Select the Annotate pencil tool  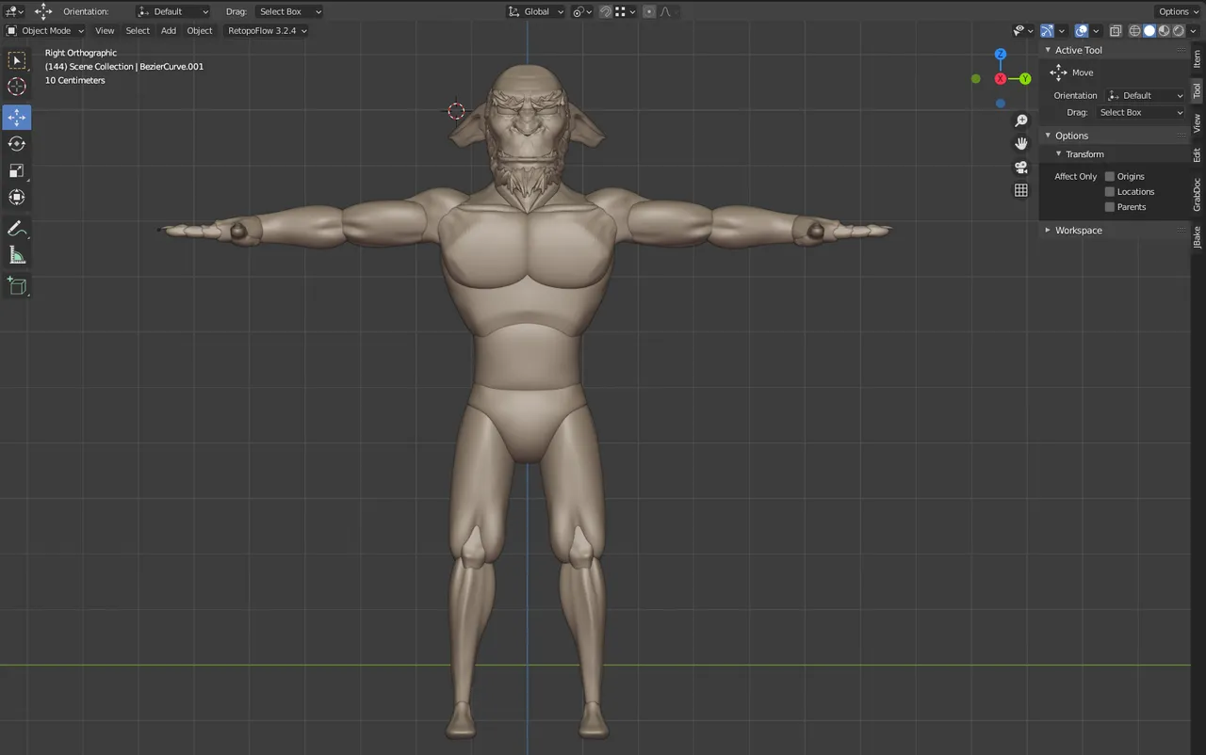[17, 229]
